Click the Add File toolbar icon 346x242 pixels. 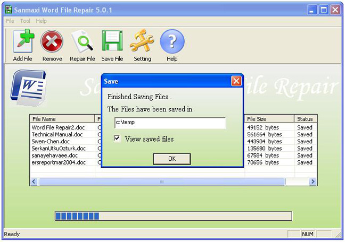tap(23, 41)
